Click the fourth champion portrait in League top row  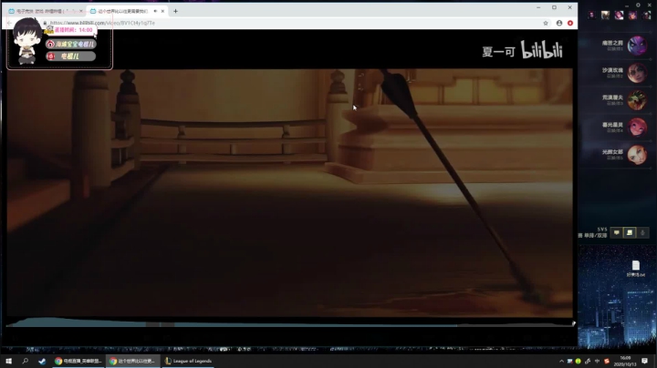pyautogui.click(x=632, y=15)
